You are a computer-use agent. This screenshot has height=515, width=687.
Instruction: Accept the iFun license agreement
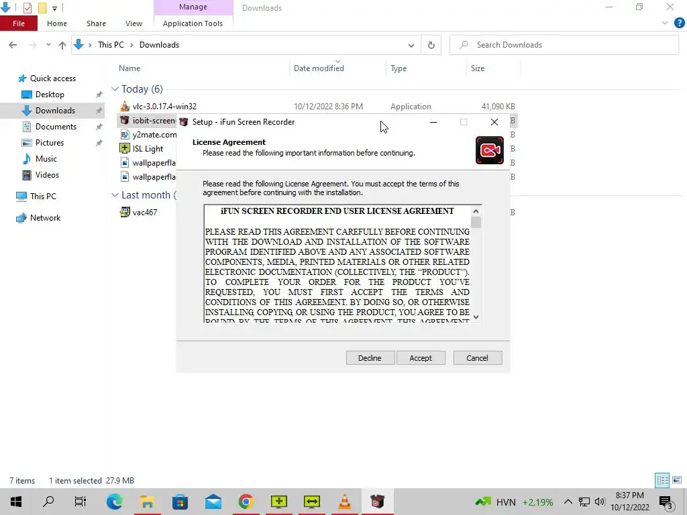click(x=421, y=358)
